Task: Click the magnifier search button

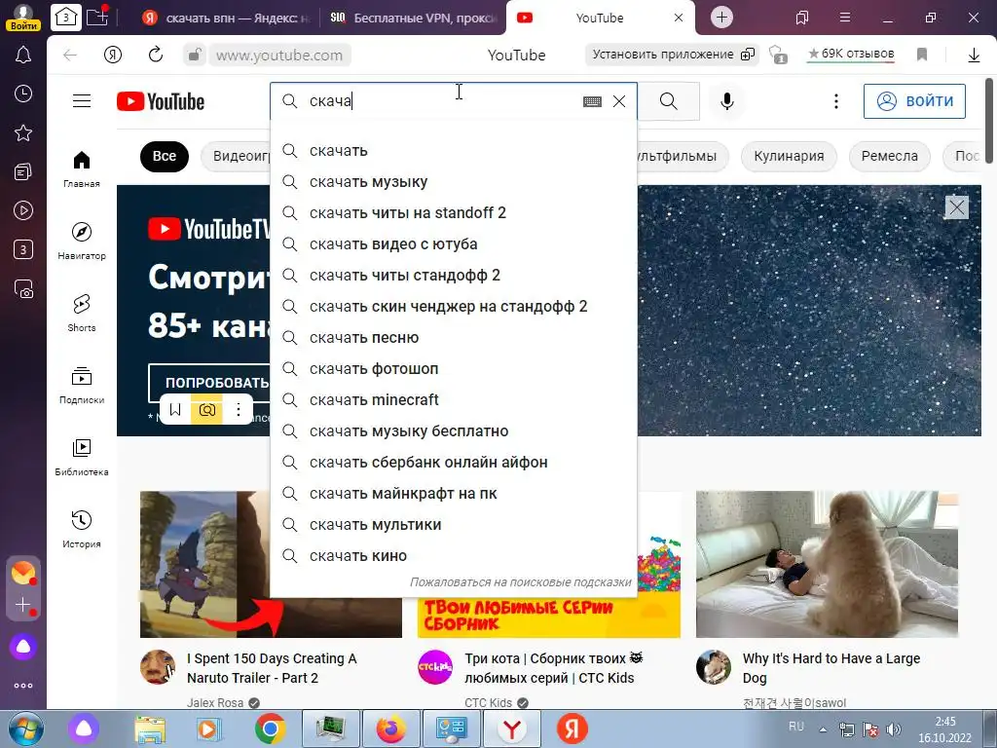Action: 668,101
